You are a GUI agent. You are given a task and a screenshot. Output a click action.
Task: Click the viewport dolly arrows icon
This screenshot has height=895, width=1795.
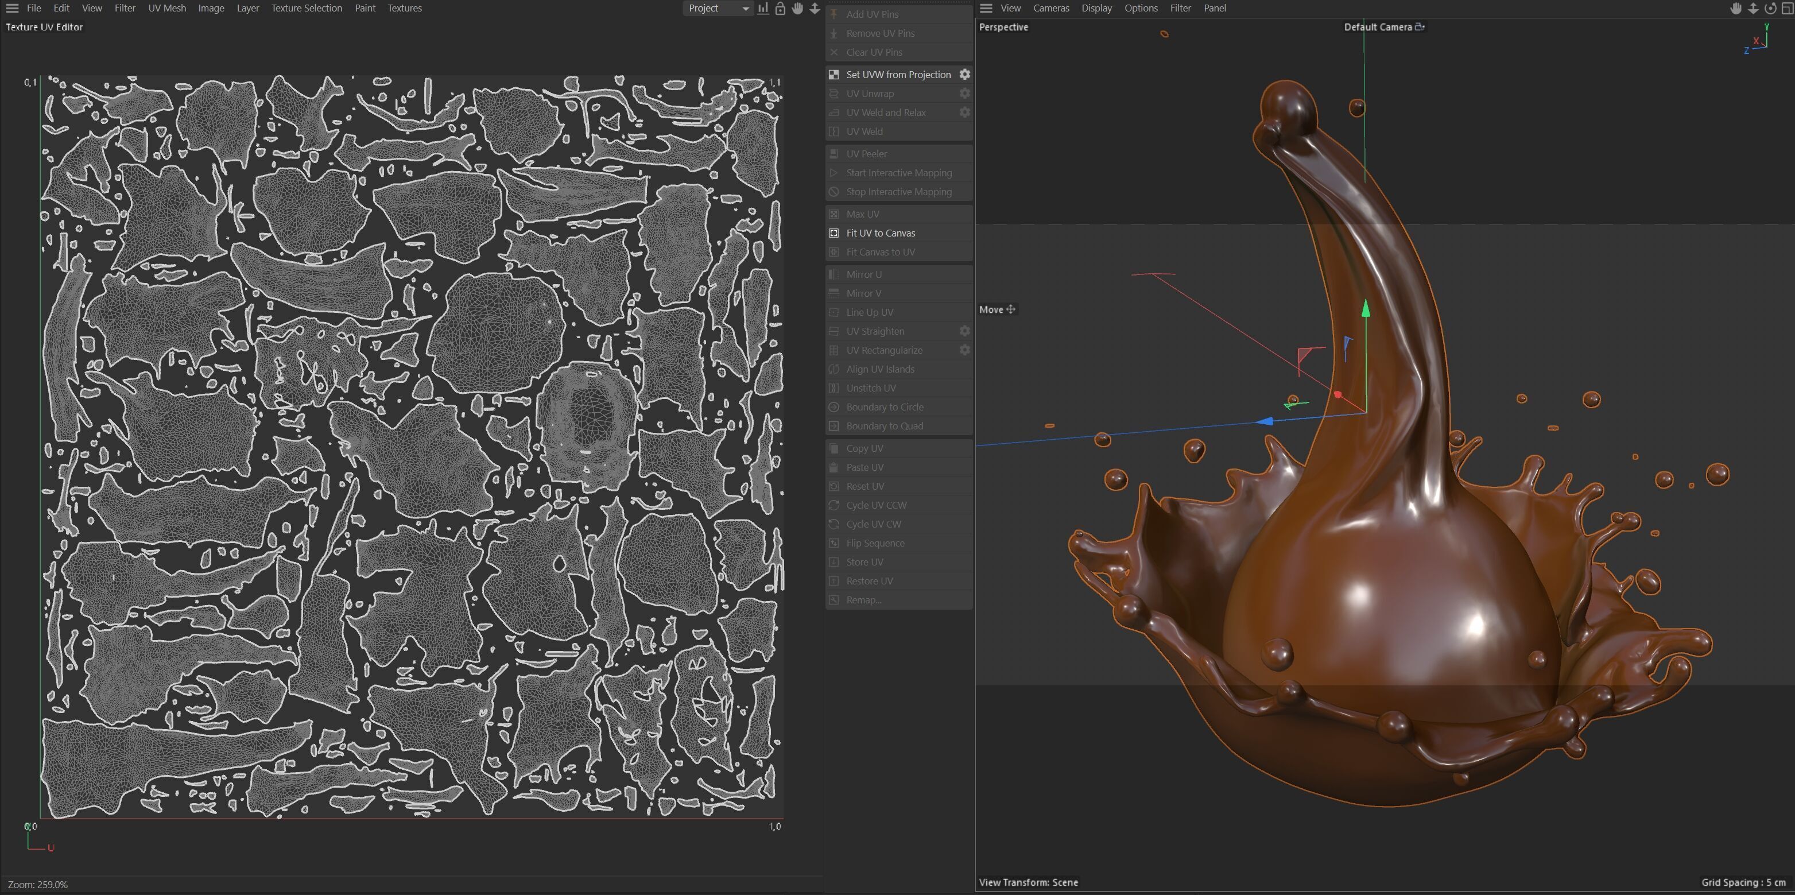point(1753,9)
